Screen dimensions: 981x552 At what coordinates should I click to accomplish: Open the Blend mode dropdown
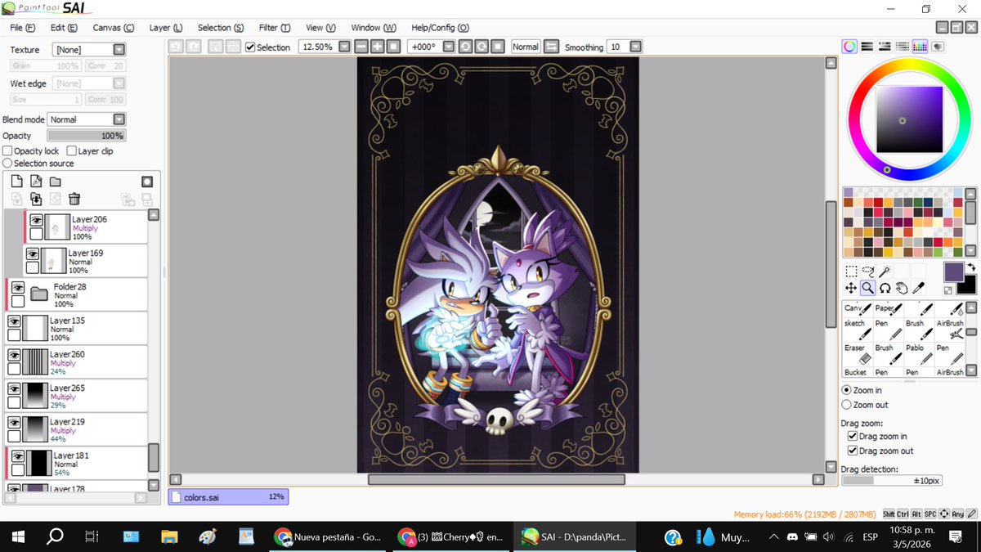pyautogui.click(x=119, y=119)
